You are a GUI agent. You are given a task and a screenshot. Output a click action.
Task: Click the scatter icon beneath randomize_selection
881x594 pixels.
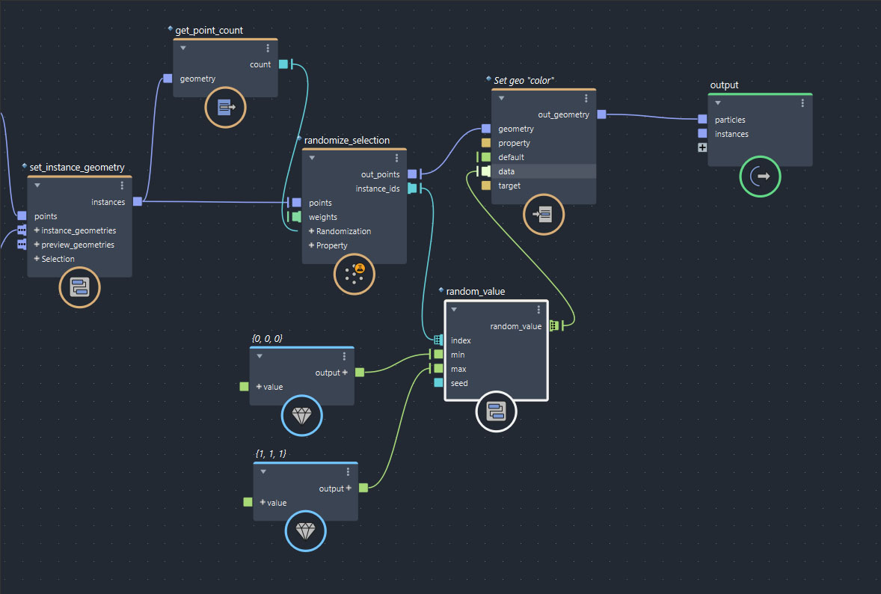(x=354, y=274)
